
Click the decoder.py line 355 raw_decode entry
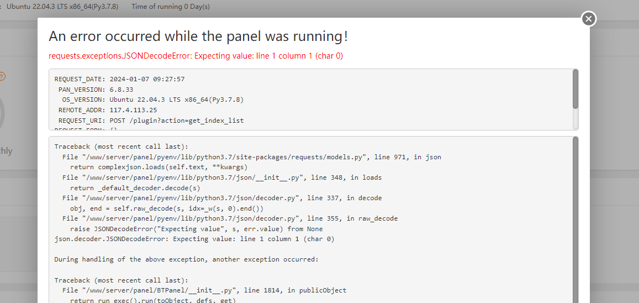(230, 218)
